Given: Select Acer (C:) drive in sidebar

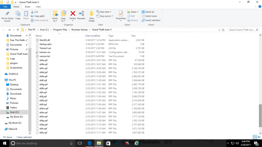Looking at the screenshot, I should tap(14, 112).
